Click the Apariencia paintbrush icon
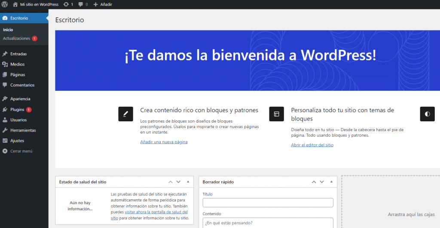Image resolution: width=440 pixels, height=228 pixels. pyautogui.click(x=5, y=99)
